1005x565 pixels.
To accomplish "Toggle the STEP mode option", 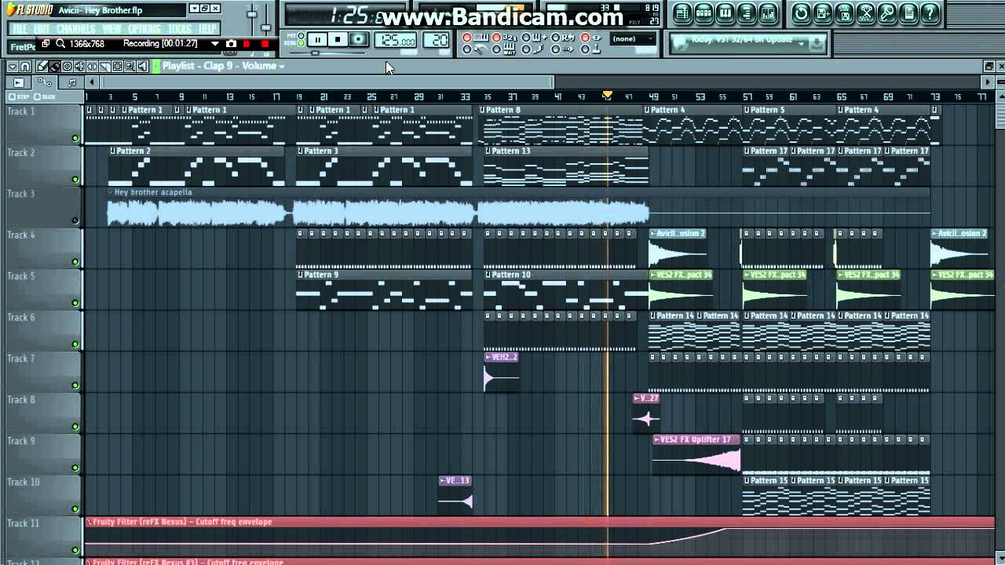I will click(18, 97).
